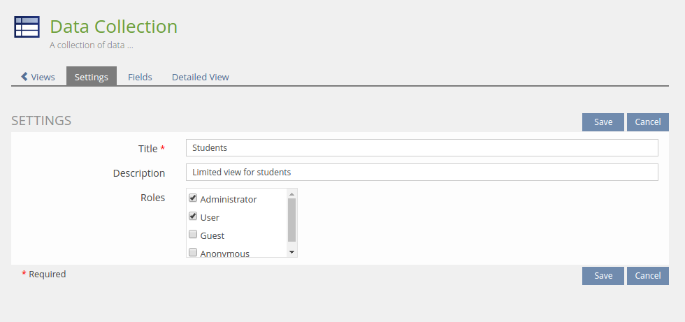The width and height of the screenshot is (685, 322).
Task: Switch to the Views tab
Action: [x=43, y=77]
